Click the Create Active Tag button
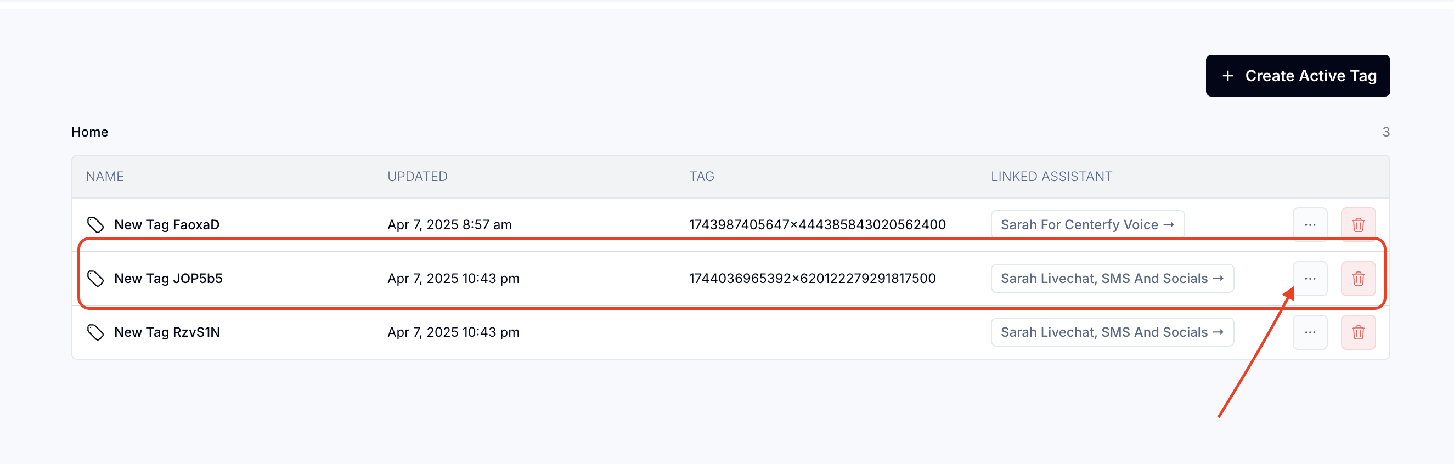Image resolution: width=1454 pixels, height=464 pixels. click(1297, 76)
